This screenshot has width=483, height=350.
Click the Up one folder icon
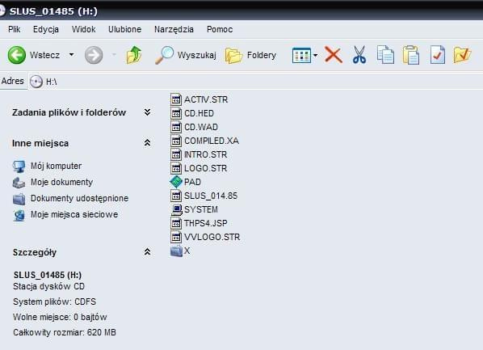[134, 55]
